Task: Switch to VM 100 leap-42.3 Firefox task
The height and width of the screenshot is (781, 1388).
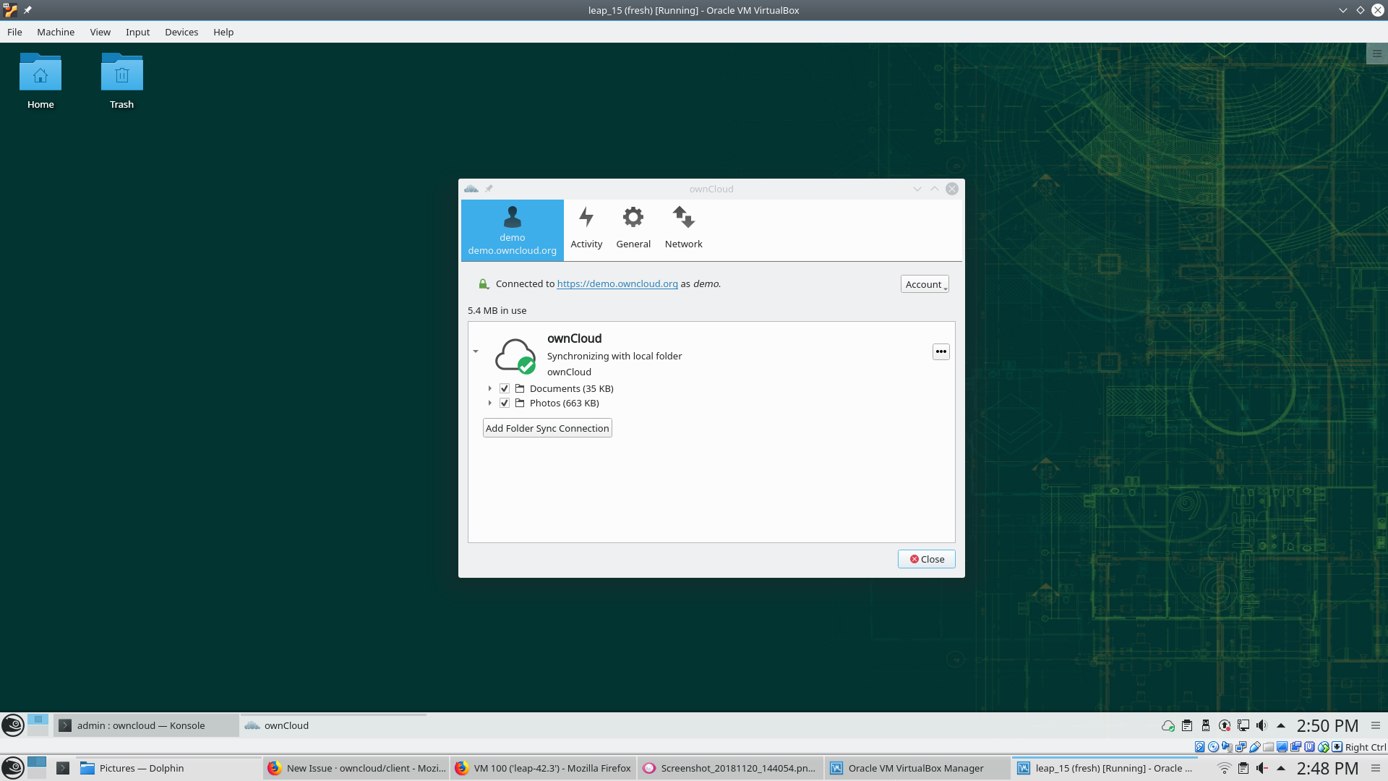Action: coord(544,768)
